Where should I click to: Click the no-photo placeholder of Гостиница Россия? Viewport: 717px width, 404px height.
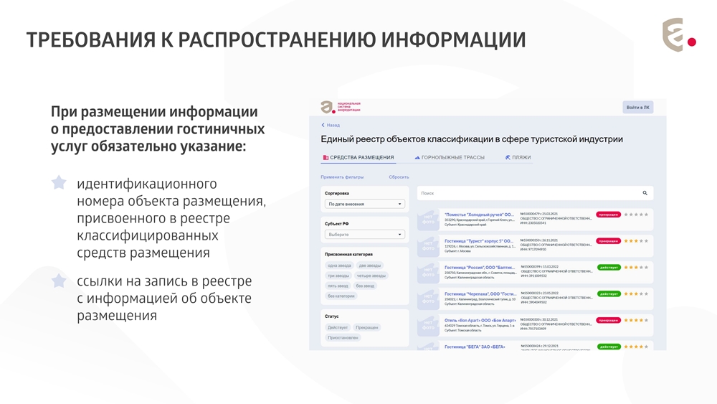click(x=429, y=272)
